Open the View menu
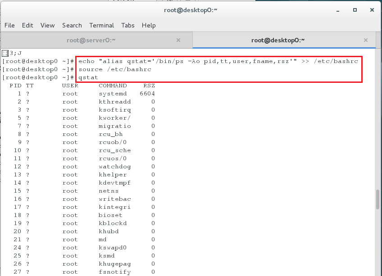Viewport: 382px width, 276px height. pos(47,25)
